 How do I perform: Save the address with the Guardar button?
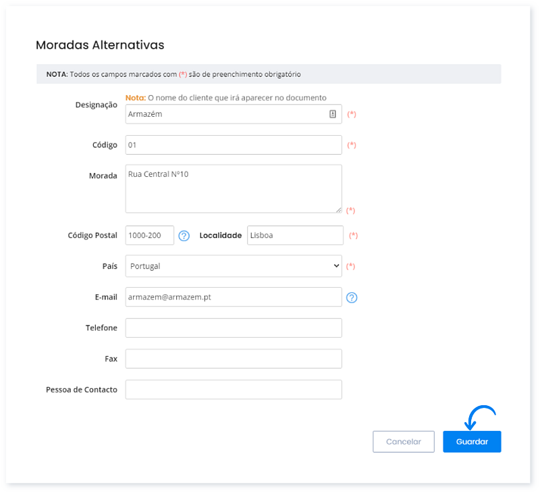[472, 442]
